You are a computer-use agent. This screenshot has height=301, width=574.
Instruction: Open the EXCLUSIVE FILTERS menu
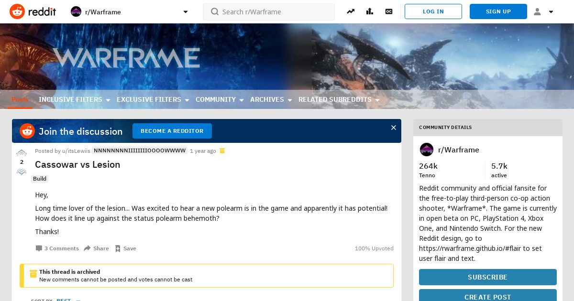tap(149, 99)
